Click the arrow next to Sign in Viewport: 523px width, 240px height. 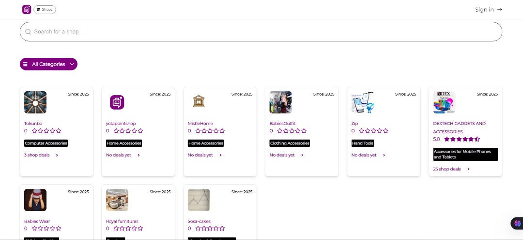pos(500,10)
